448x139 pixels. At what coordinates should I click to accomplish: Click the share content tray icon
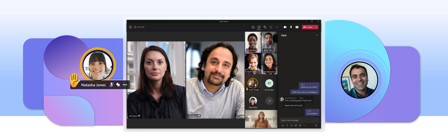click(297, 27)
